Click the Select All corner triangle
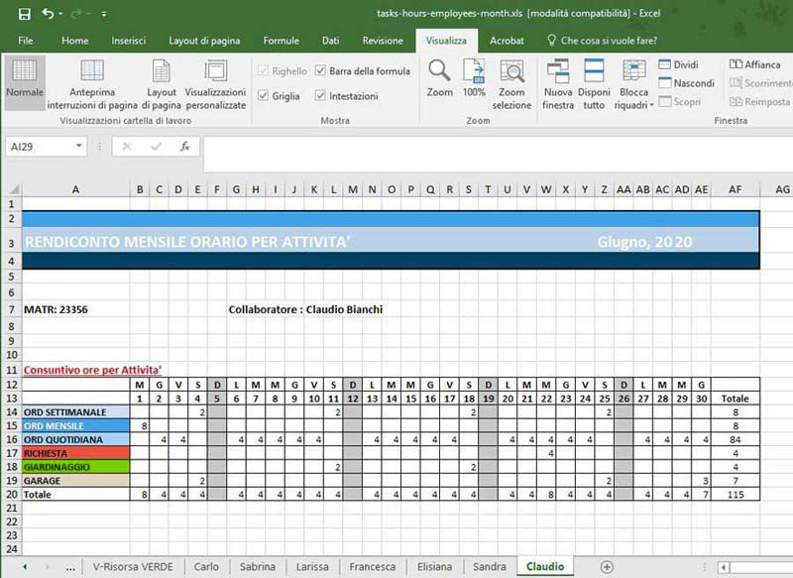The width and height of the screenshot is (793, 578). (x=15, y=189)
